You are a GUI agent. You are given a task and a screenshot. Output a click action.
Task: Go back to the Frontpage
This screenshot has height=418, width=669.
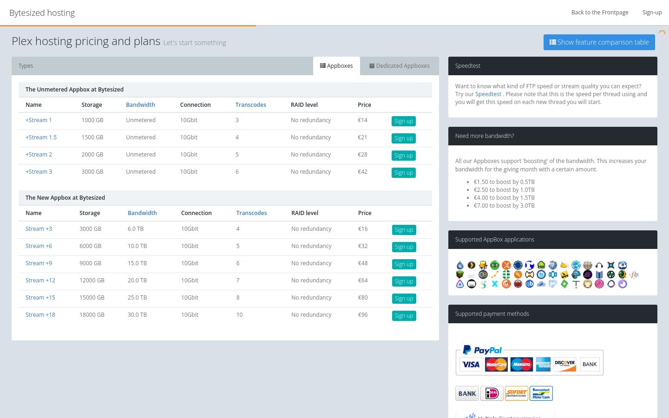600,13
